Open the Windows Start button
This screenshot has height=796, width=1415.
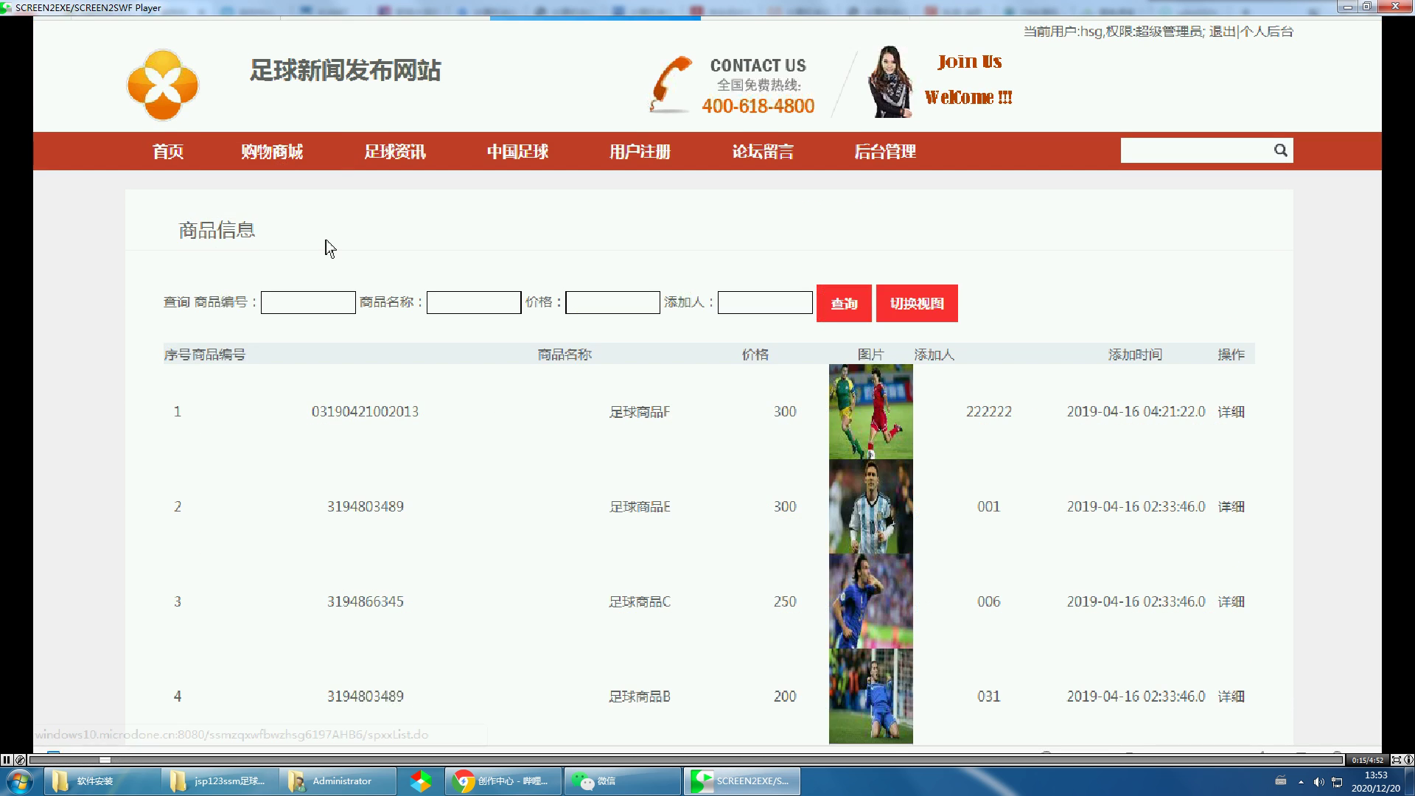pos(20,781)
